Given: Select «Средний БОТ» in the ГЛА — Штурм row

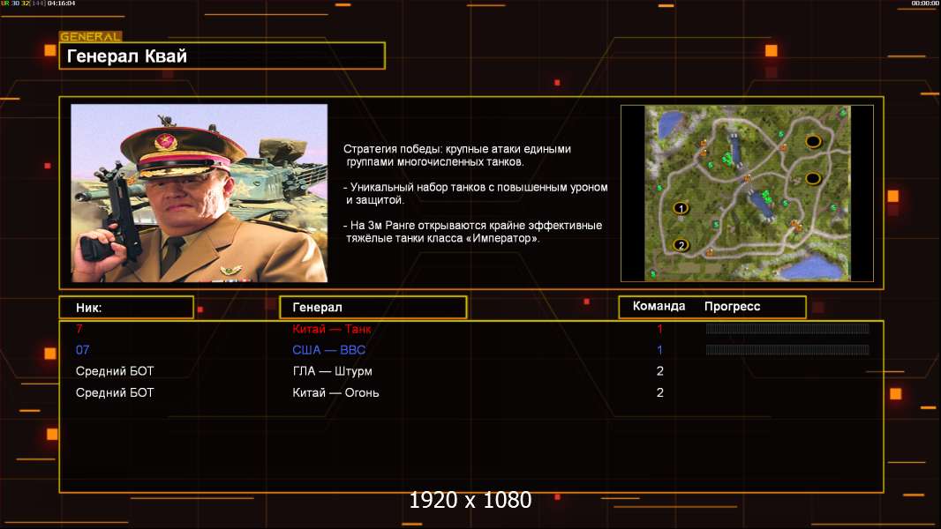Looking at the screenshot, I should coord(115,371).
